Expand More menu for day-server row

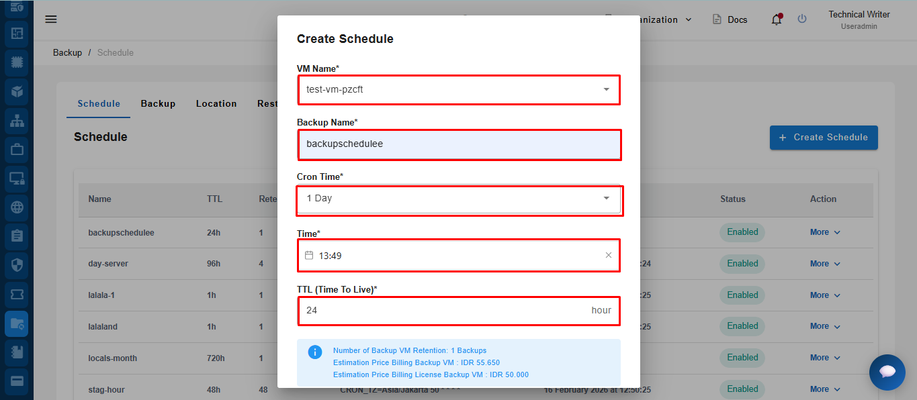coord(825,264)
